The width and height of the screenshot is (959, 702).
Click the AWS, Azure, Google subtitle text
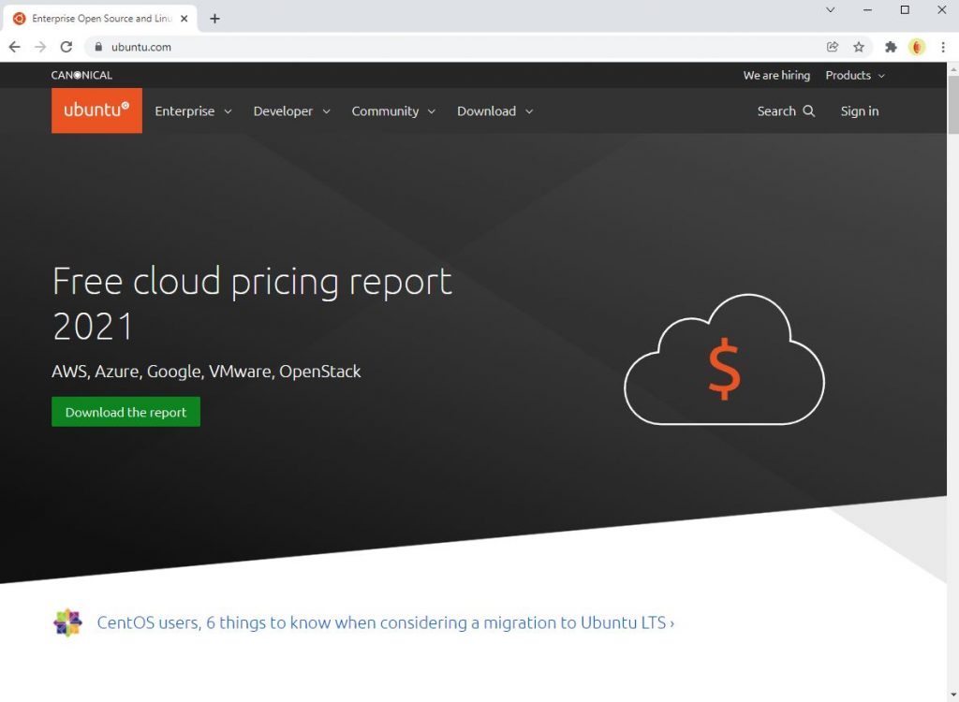(x=206, y=372)
